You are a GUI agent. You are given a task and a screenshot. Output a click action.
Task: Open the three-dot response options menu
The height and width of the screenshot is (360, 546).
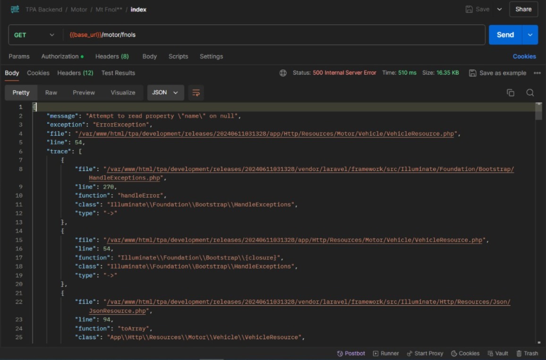[537, 73]
